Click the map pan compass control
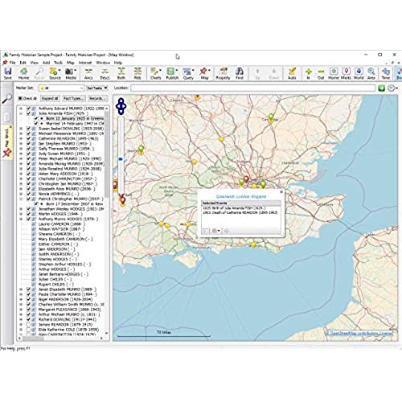Viewport: 402px width, 402px height. [x=121, y=106]
